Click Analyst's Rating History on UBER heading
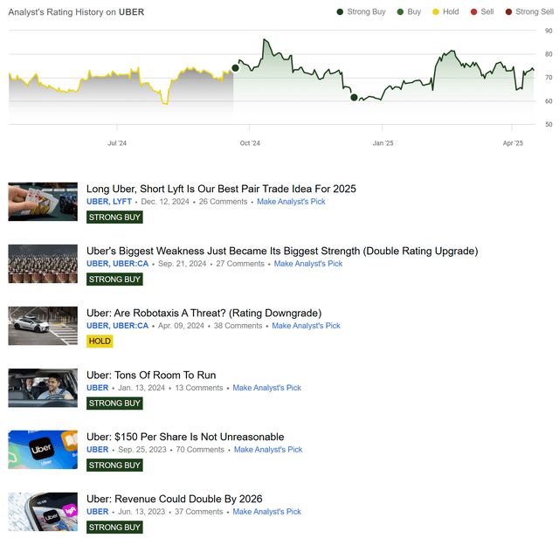Image resolution: width=559 pixels, height=538 pixels. coord(76,12)
